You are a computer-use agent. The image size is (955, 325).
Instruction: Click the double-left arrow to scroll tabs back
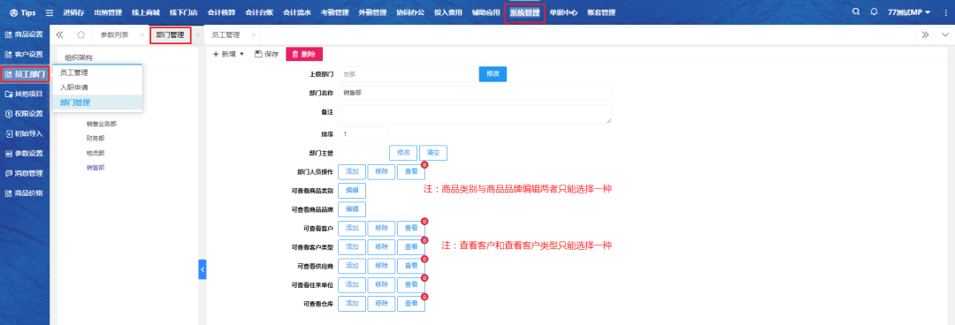[60, 34]
